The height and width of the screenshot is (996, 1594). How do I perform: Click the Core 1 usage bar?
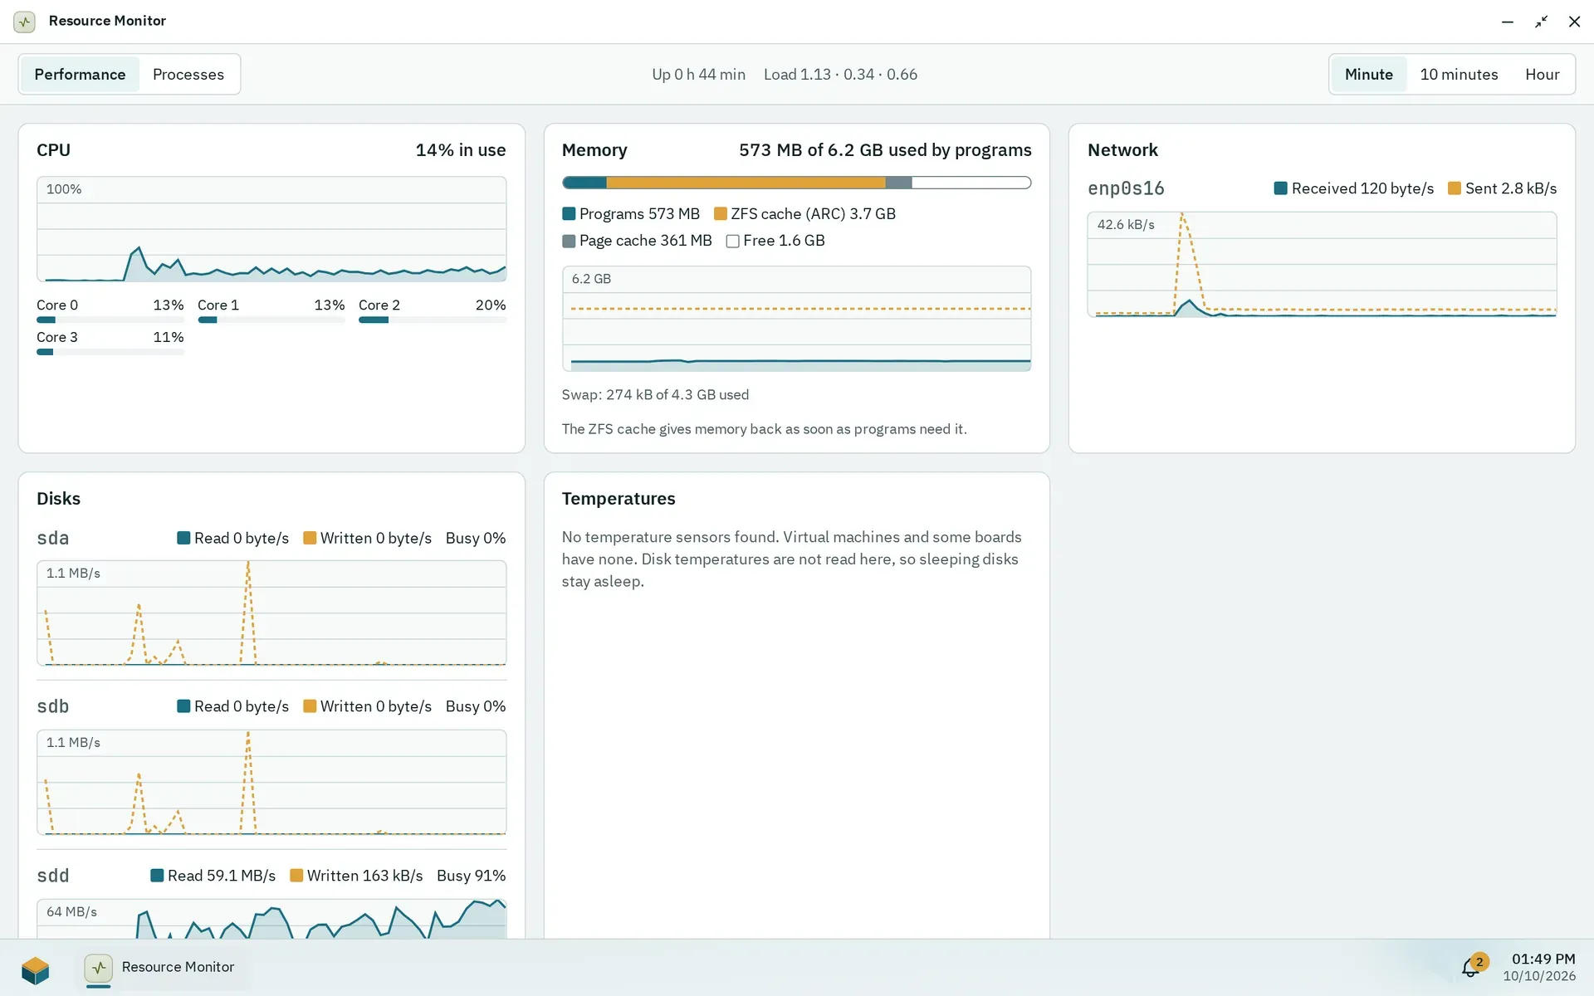271,320
